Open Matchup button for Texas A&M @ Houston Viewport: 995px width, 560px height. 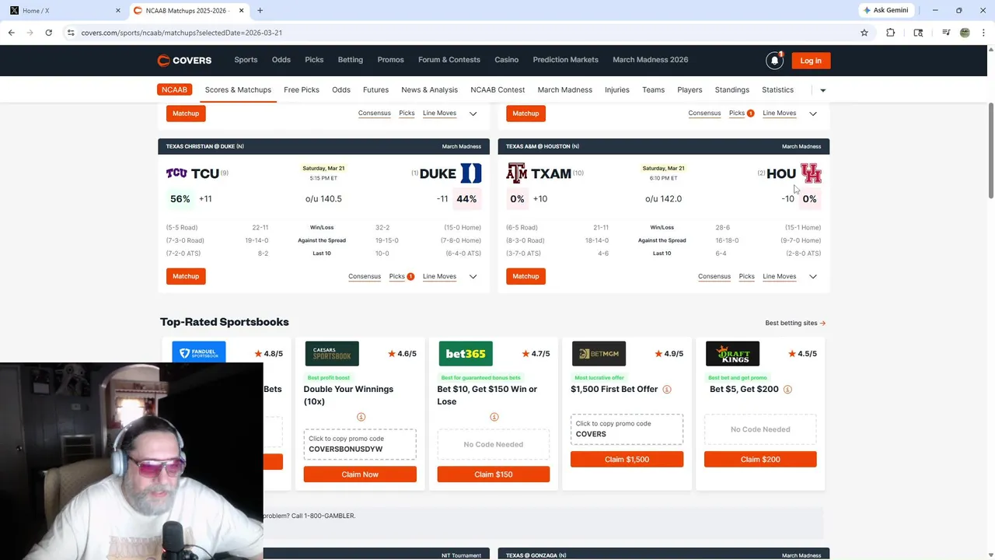(x=525, y=276)
